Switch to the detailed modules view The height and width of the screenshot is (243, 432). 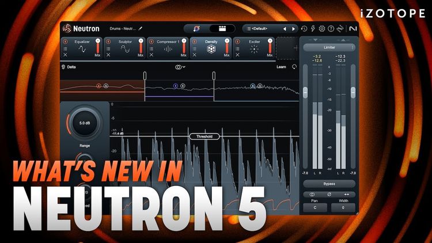pos(222,28)
